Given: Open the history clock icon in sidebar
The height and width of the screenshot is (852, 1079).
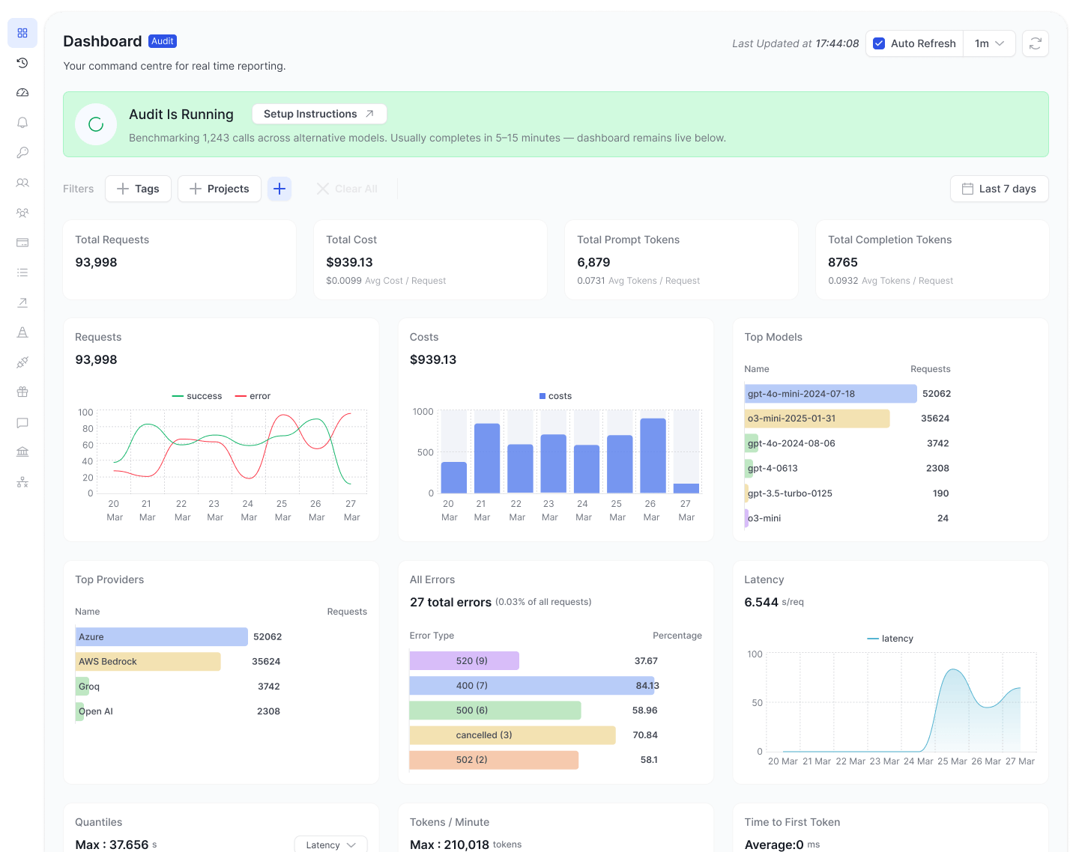Looking at the screenshot, I should click(x=22, y=63).
